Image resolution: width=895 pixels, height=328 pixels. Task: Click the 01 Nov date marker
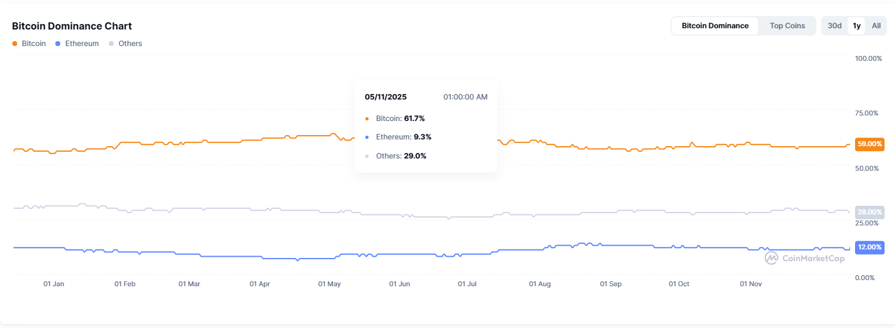751,284
